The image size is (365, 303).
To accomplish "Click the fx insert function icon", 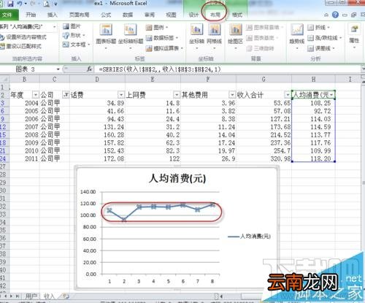I will pos(89,69).
